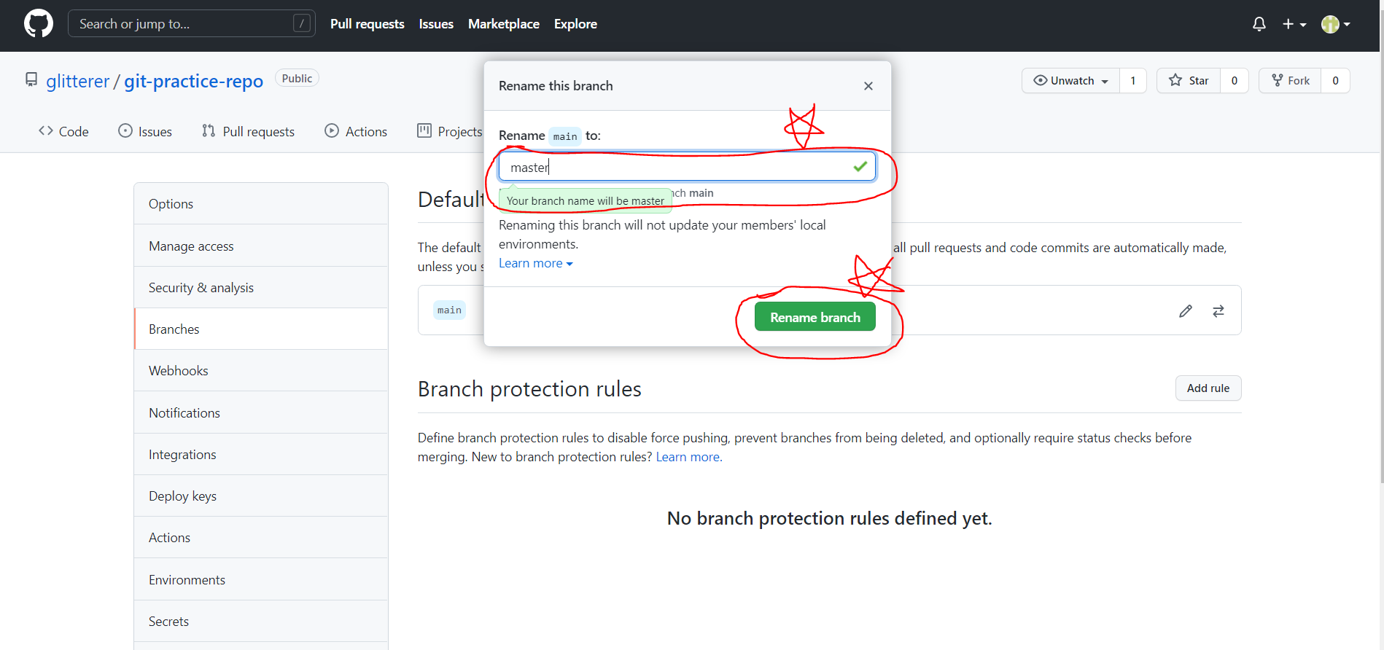Click the main branch label in default branch box
The image size is (1384, 650).
coord(449,310)
